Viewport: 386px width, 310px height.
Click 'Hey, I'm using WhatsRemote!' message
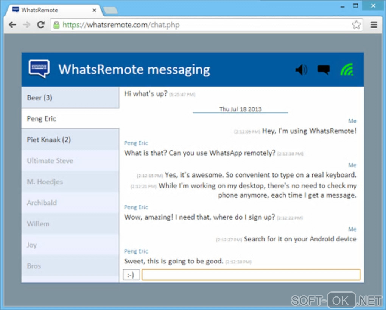click(x=309, y=131)
